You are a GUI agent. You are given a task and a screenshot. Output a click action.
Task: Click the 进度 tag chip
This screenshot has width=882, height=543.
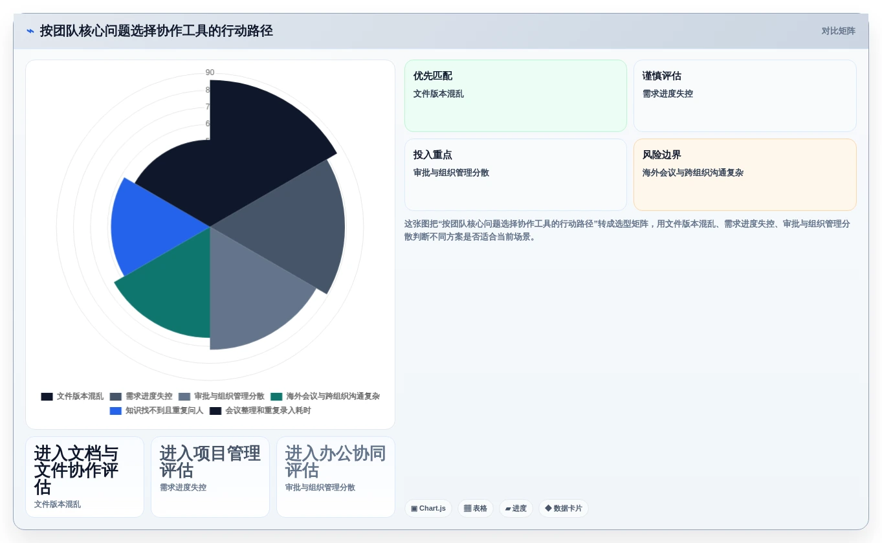coord(516,509)
